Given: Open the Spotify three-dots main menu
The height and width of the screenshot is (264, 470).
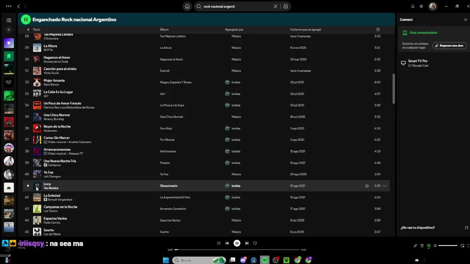Looking at the screenshot, I should (x=9, y=6).
